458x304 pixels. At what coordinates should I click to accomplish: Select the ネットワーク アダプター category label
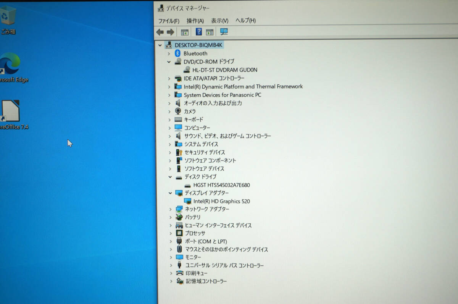pyautogui.click(x=207, y=209)
